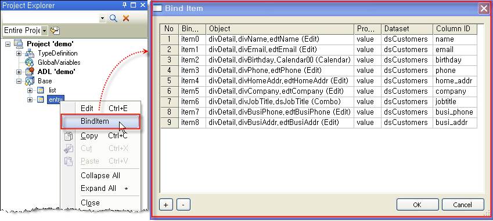Viewport: 493px width, 221px height.
Task: Expand the entry tree node
Action: coord(30,100)
